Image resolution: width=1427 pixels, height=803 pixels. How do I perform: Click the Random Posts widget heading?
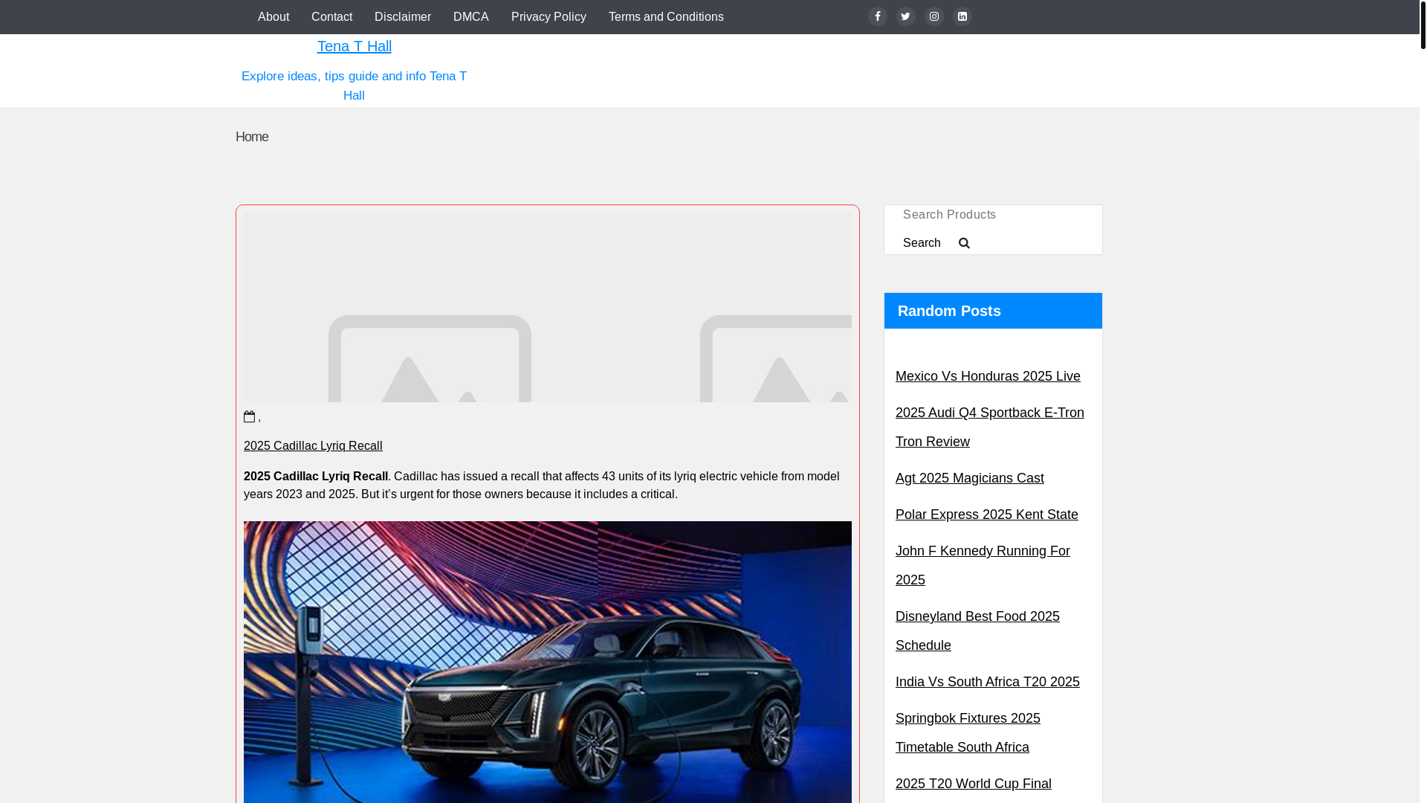tap(949, 311)
